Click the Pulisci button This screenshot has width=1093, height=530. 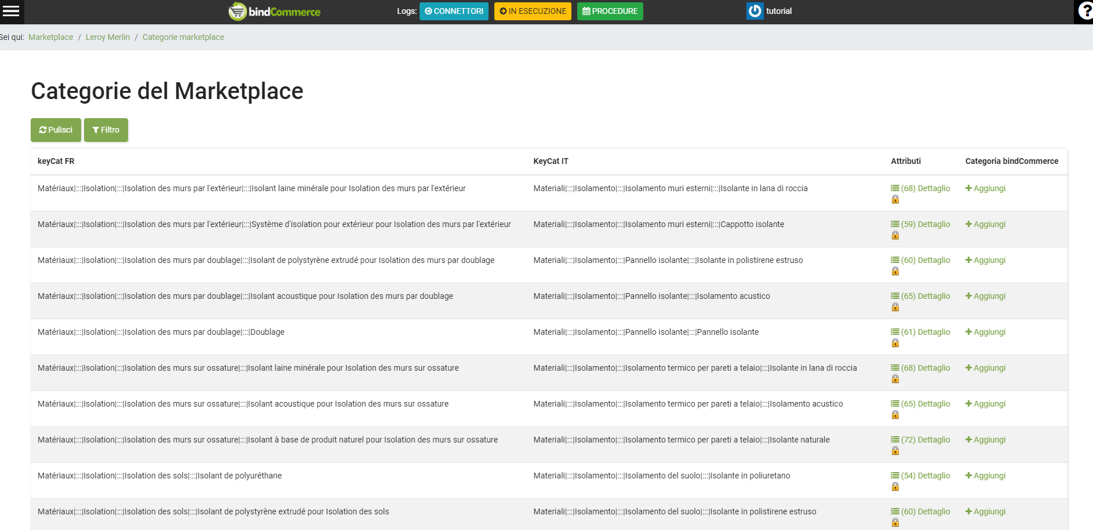pyautogui.click(x=56, y=130)
